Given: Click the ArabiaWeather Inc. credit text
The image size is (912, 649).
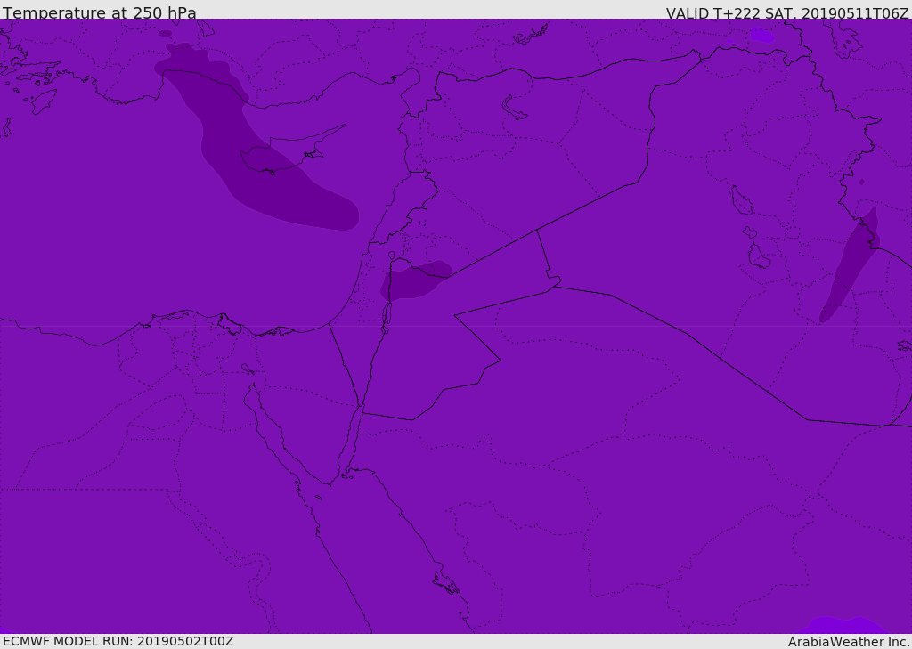Looking at the screenshot, I should pyautogui.click(x=849, y=642).
